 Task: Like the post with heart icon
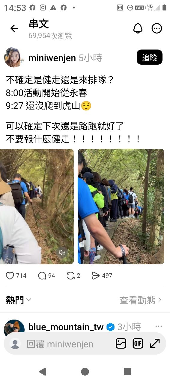coord(10,276)
